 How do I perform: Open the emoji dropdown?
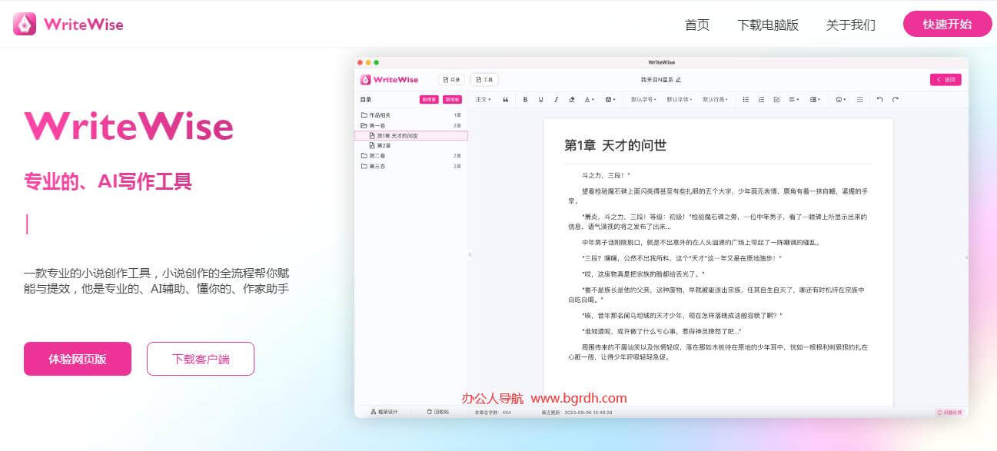coord(840,99)
